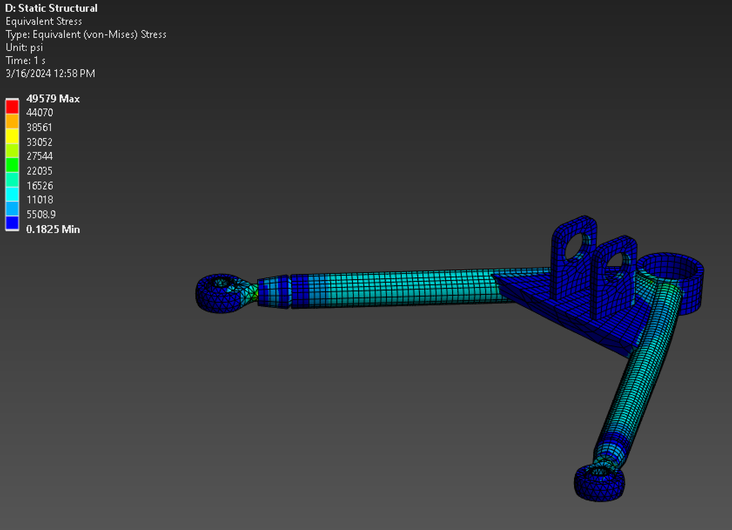This screenshot has width=732, height=530.
Task: Click the 33052 legend value
Action: tap(40, 142)
